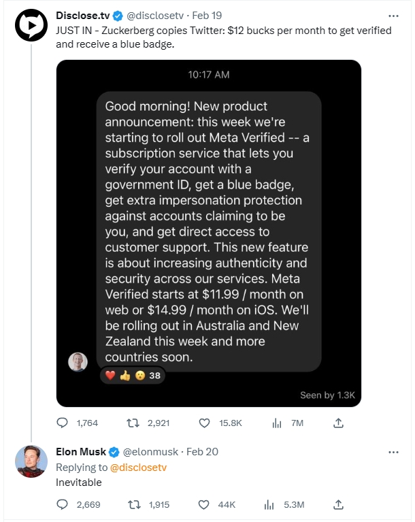Open the Meta Verified announcement image
The image size is (415, 522).
point(208,233)
